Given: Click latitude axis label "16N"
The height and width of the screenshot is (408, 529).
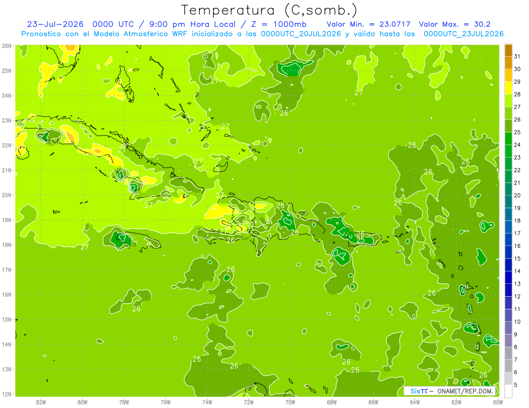Looking at the screenshot, I should click(x=7, y=294).
